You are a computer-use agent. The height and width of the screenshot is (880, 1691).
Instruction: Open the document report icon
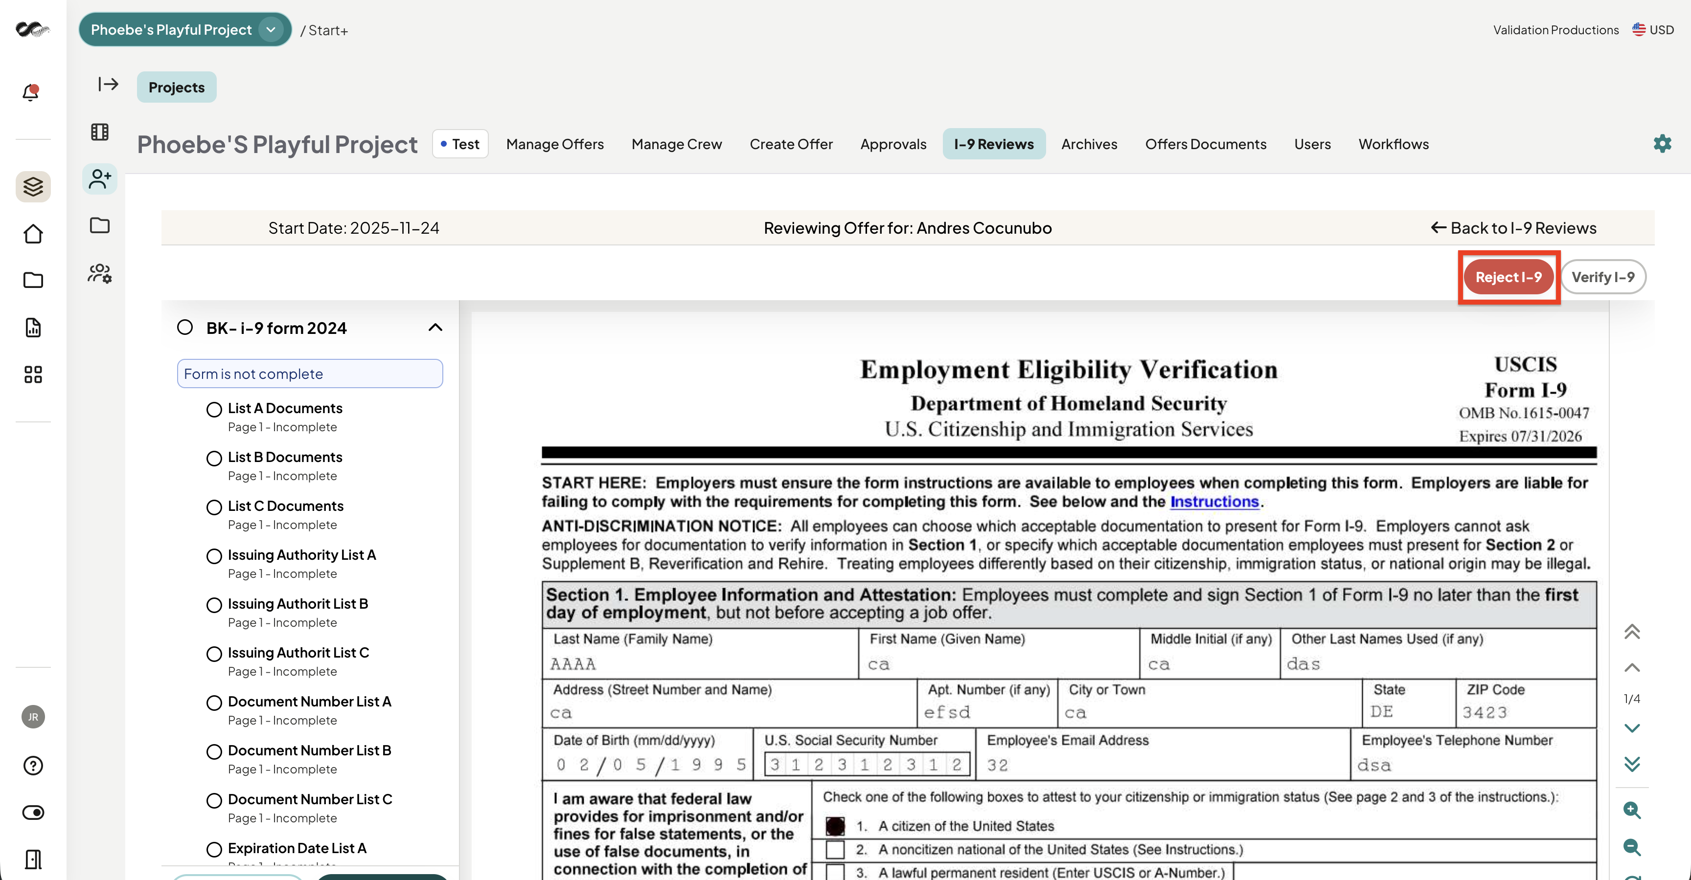click(x=33, y=327)
